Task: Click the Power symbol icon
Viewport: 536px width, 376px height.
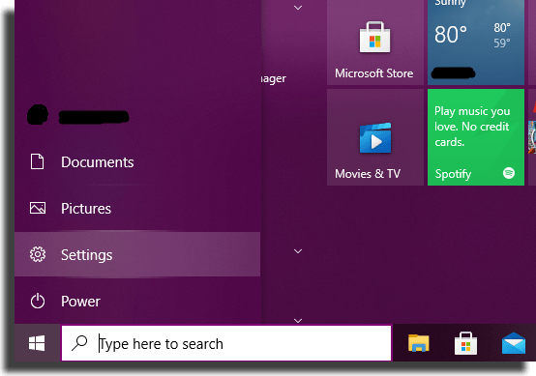Action: point(38,301)
